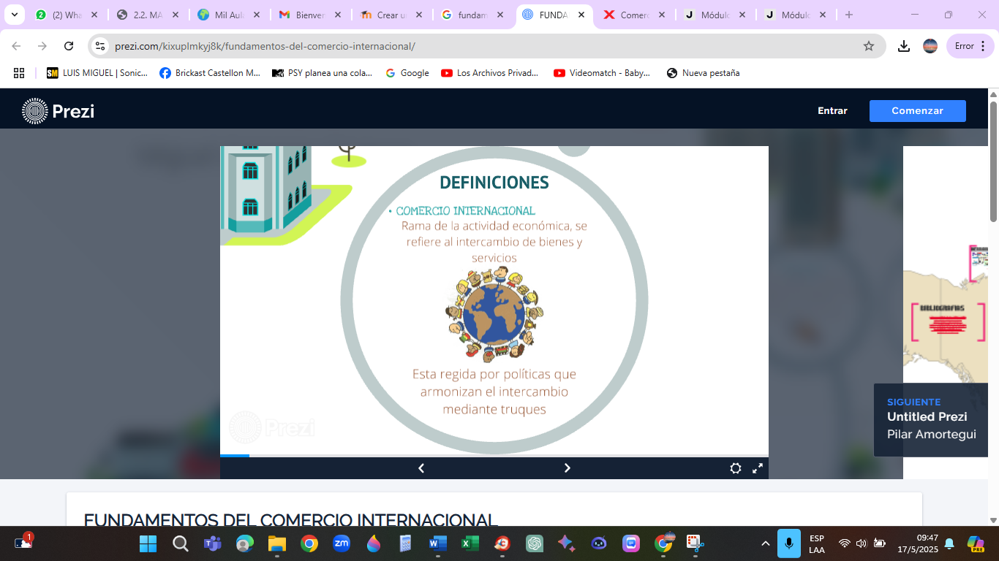Click the Error menu button
The width and height of the screenshot is (999, 561).
pyautogui.click(x=970, y=46)
